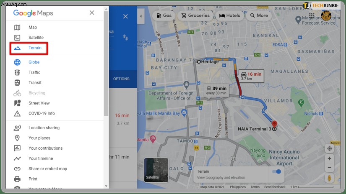
Task: Click the Send feedback link
Action: tap(275, 187)
